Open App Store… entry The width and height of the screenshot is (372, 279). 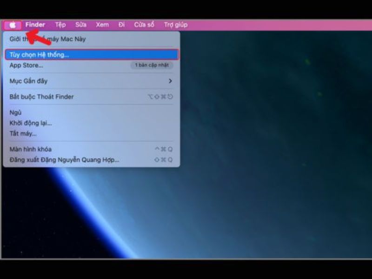[91, 65]
